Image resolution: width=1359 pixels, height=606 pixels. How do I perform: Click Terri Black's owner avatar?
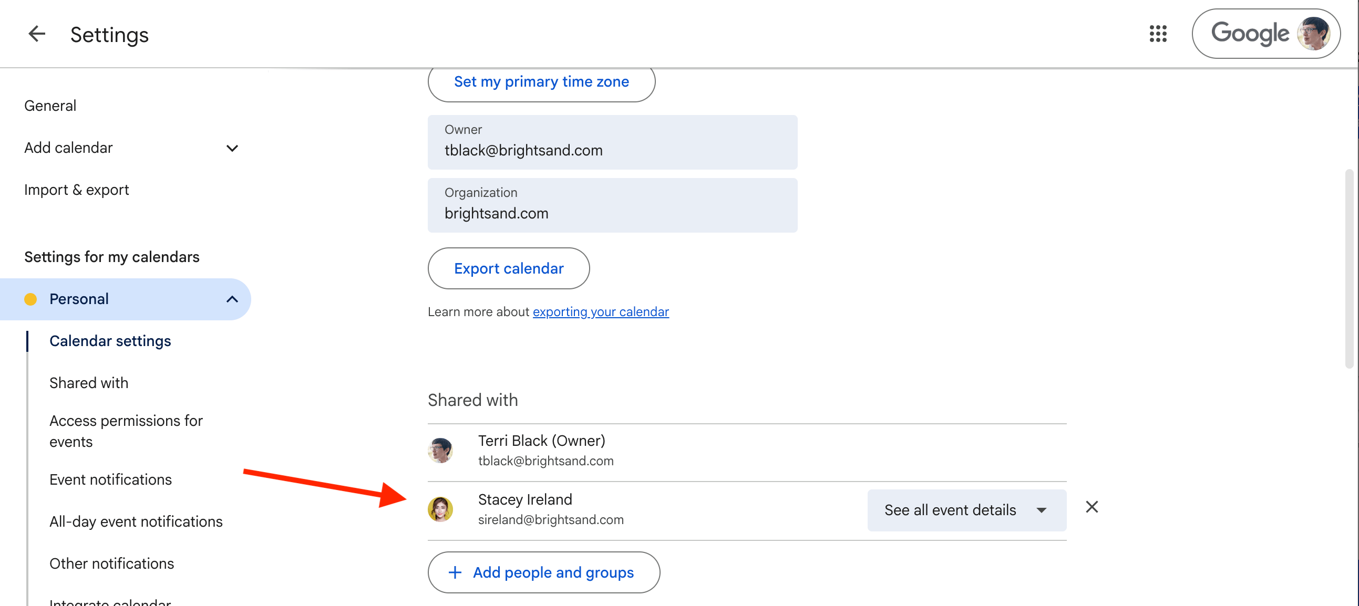coord(440,451)
